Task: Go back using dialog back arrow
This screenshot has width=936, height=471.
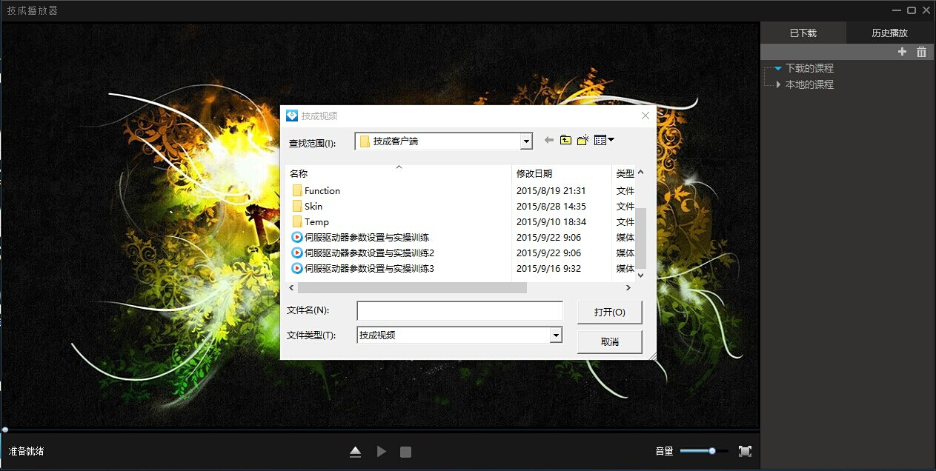Action: coord(548,141)
